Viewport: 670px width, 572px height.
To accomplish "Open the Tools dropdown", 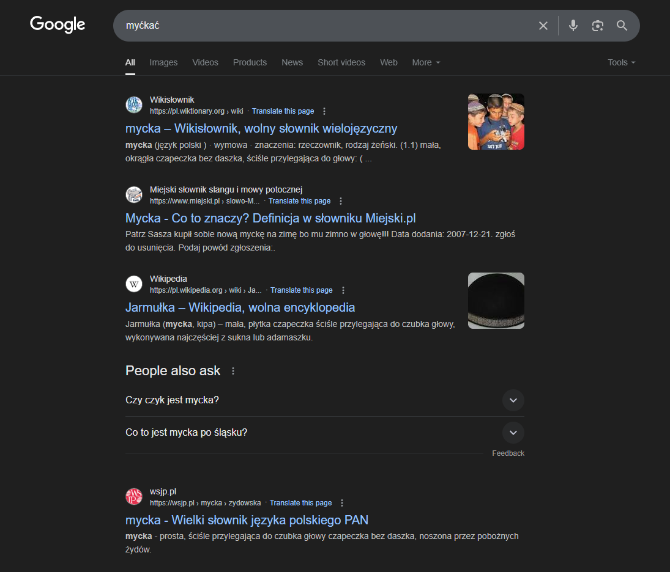I will (x=621, y=62).
